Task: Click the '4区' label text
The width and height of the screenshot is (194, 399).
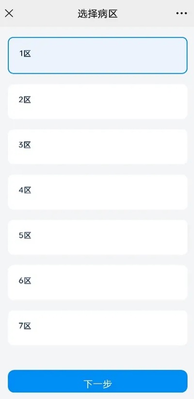Action: click(25, 190)
